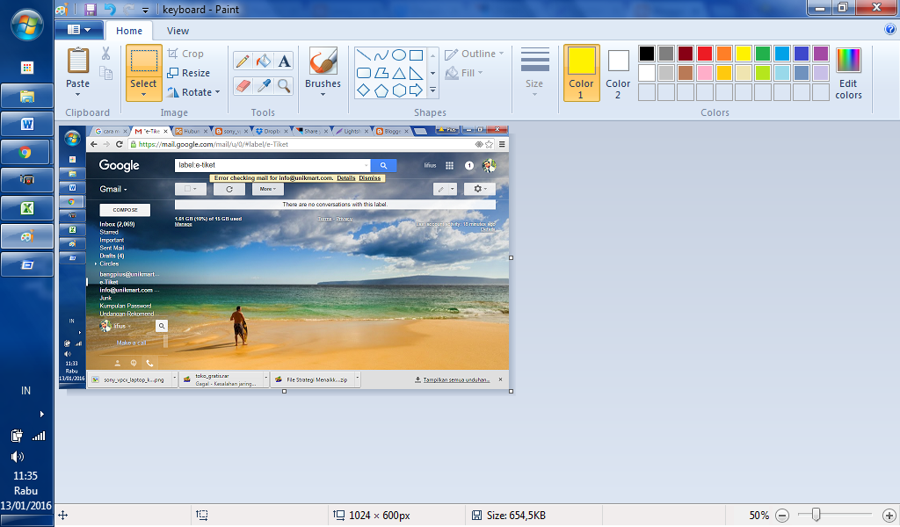Expand the full Shapes gallery
900x527 pixels.
pyautogui.click(x=432, y=90)
